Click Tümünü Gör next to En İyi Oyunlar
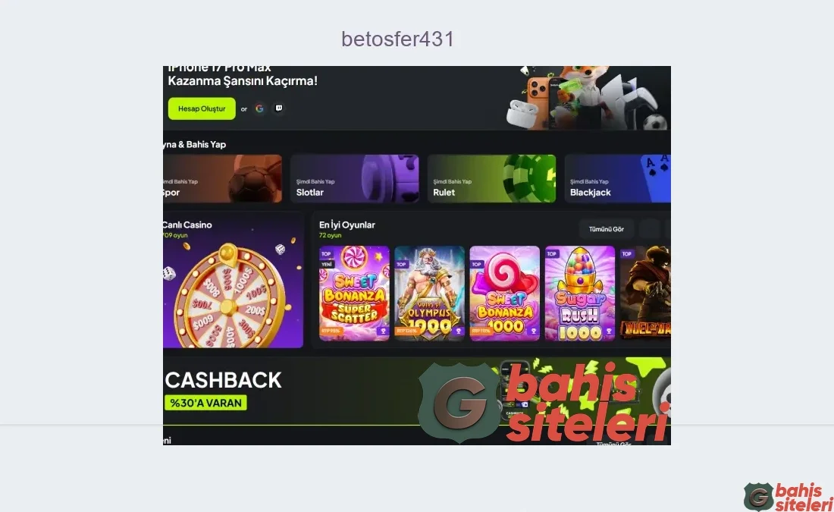 (x=606, y=229)
